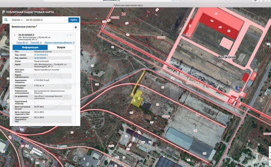Click the yellow highlighted parcel on map
The image size is (271, 167).
click(137, 100)
